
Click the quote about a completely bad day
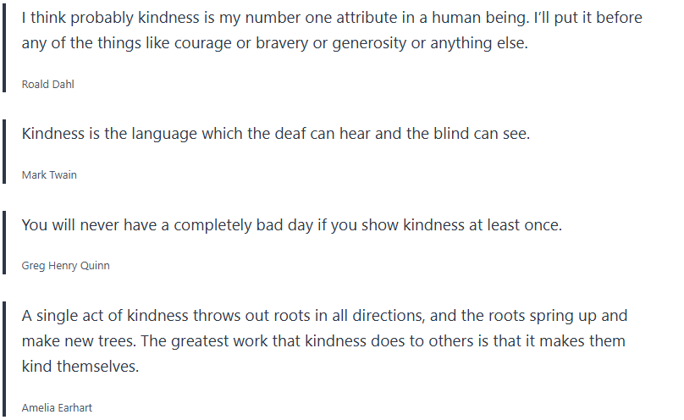291,225
